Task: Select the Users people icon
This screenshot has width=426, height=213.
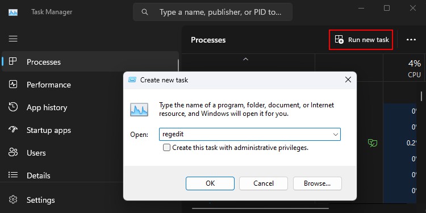Action: click(x=12, y=152)
